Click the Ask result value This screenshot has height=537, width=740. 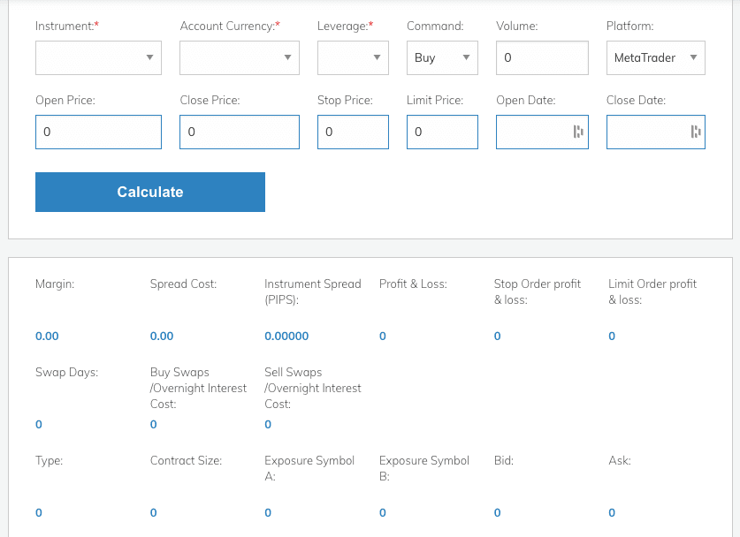[x=612, y=513]
